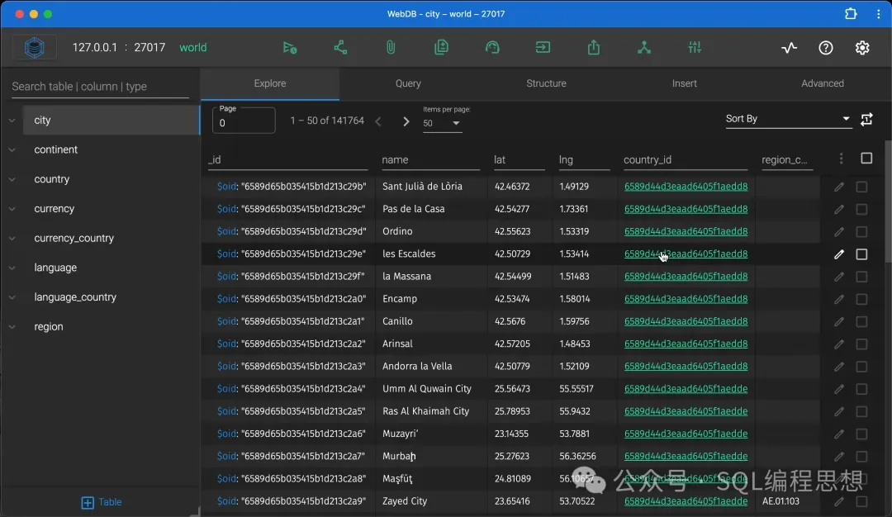Open the copy documents icon
The image size is (892, 517).
point(441,47)
